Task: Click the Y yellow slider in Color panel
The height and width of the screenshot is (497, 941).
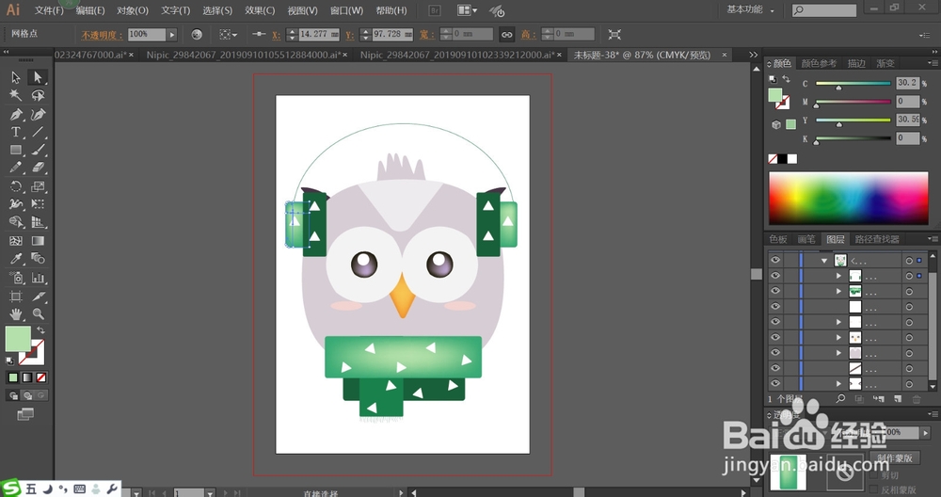Action: (x=853, y=120)
